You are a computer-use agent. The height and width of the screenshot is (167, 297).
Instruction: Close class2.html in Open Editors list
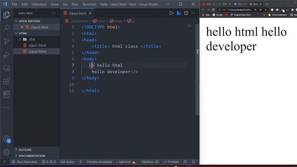pyautogui.click(x=22, y=27)
